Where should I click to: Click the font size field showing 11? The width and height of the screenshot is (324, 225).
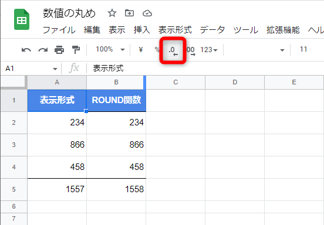point(303,49)
